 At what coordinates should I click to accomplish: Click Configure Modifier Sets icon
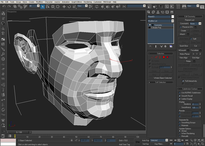[x=171, y=46]
